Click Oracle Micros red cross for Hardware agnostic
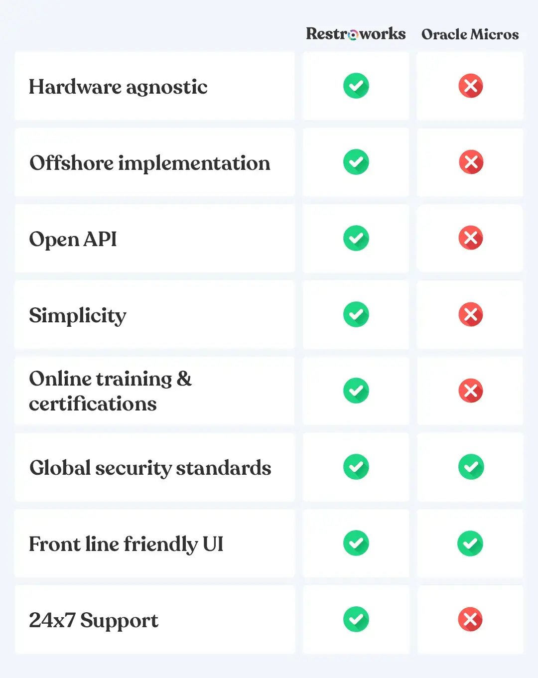This screenshot has width=538, height=678. coord(470,86)
